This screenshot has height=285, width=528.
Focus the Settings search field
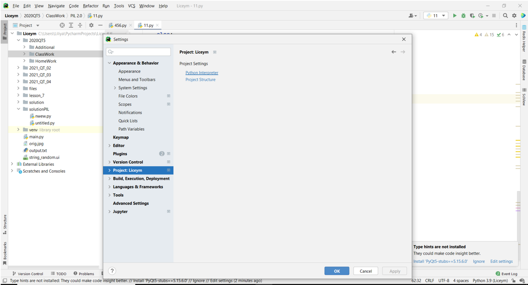click(x=138, y=52)
